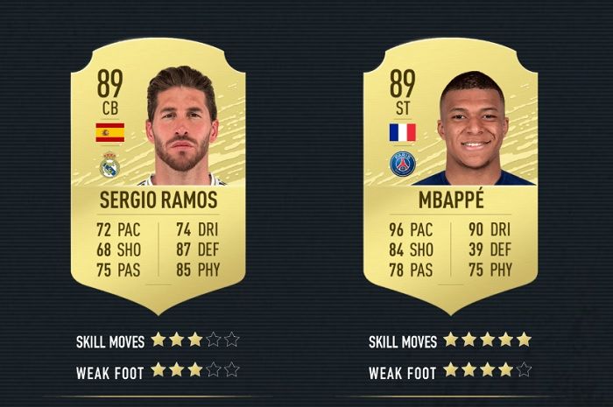The width and height of the screenshot is (613, 407).
Task: Click the Real Madrid club crest
Action: [109, 165]
